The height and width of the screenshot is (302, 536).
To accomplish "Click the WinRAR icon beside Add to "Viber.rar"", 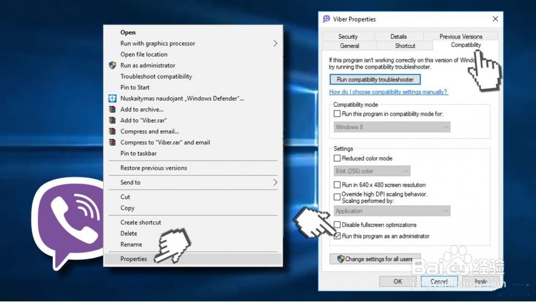I will pos(113,120).
